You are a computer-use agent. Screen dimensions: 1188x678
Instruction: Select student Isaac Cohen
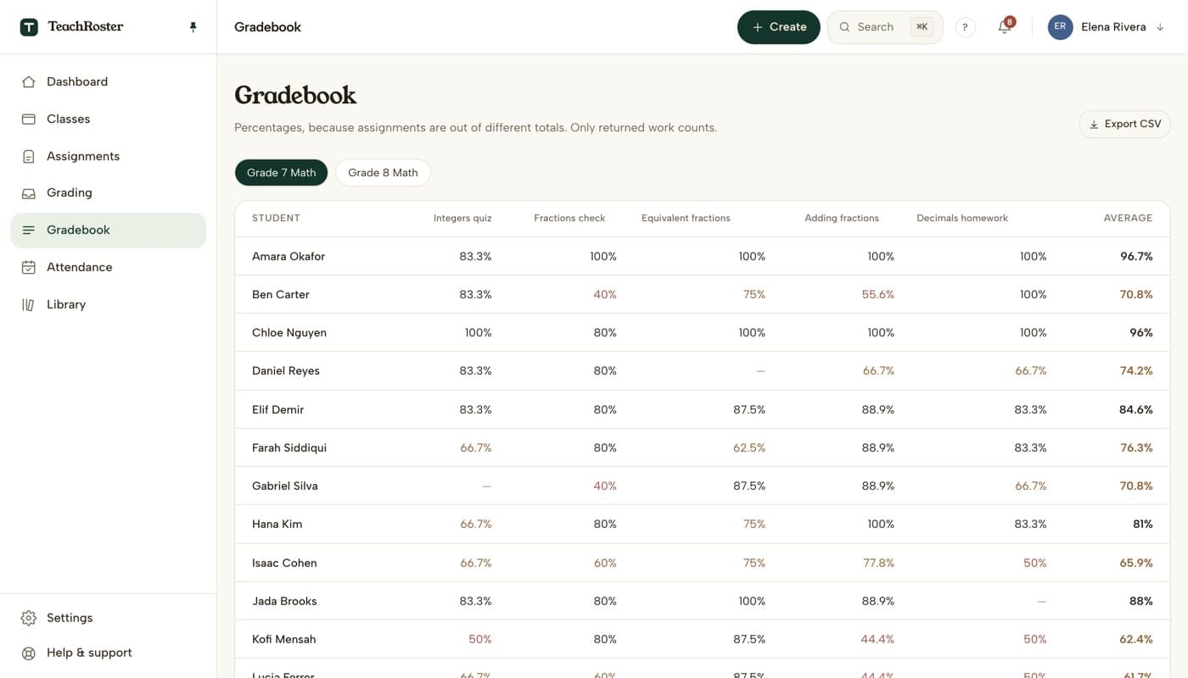click(x=284, y=564)
